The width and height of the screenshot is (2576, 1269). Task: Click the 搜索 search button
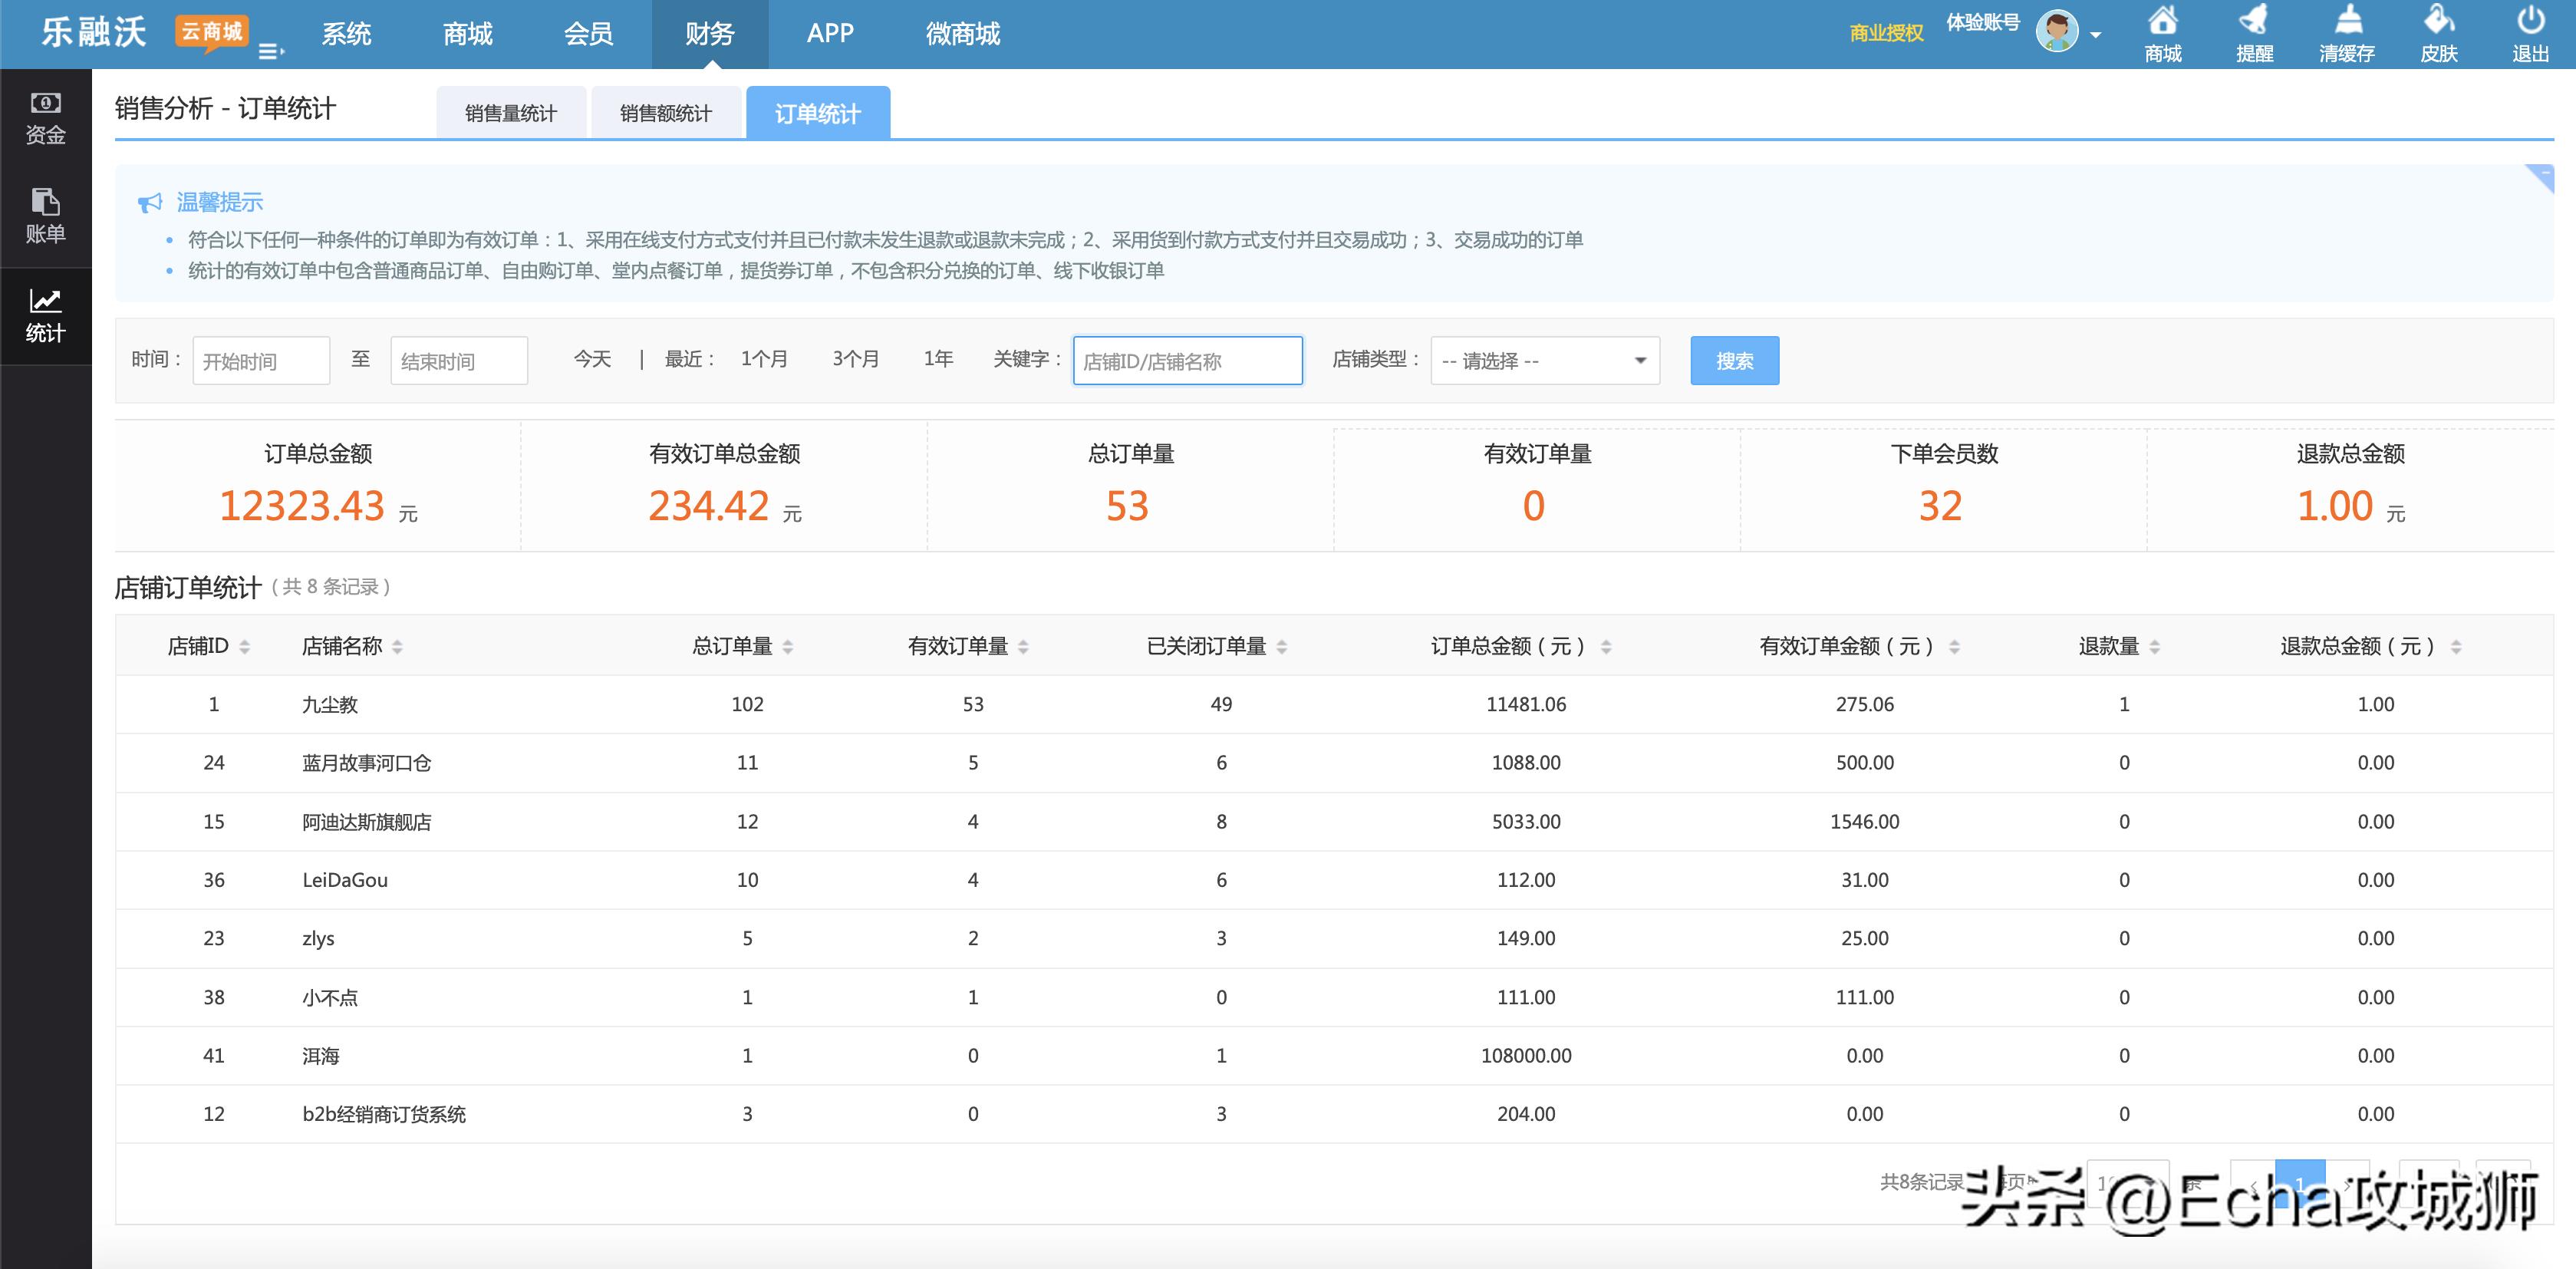coord(1735,360)
